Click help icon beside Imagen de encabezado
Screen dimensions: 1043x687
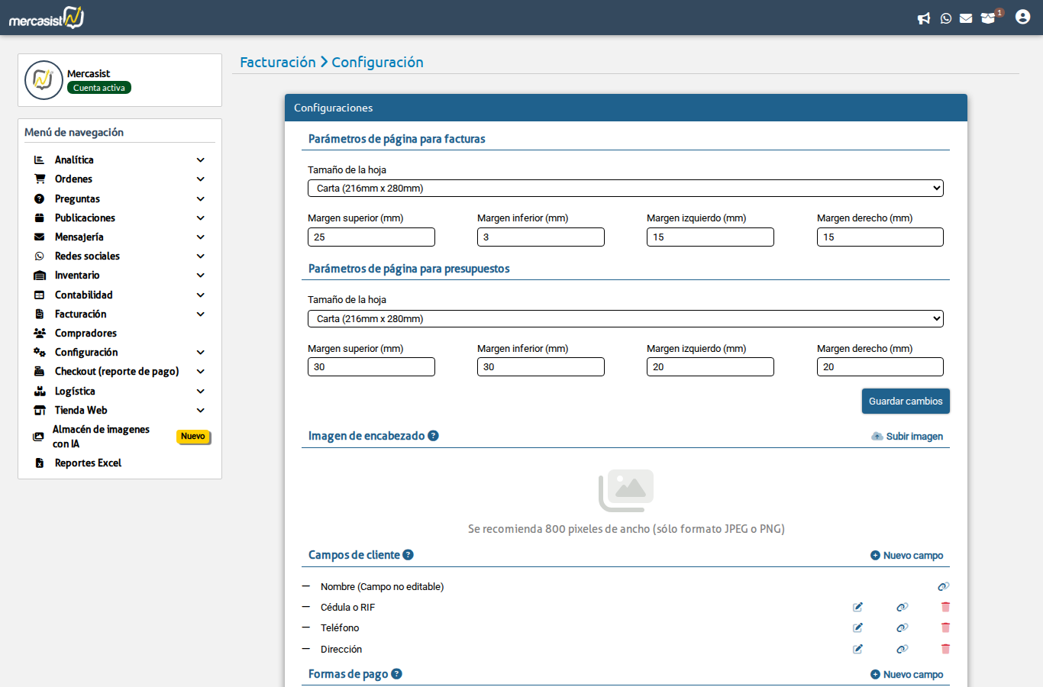[x=433, y=436]
